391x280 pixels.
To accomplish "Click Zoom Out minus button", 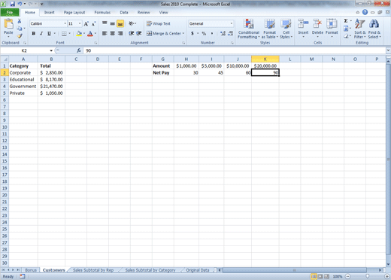I will (x=348, y=276).
